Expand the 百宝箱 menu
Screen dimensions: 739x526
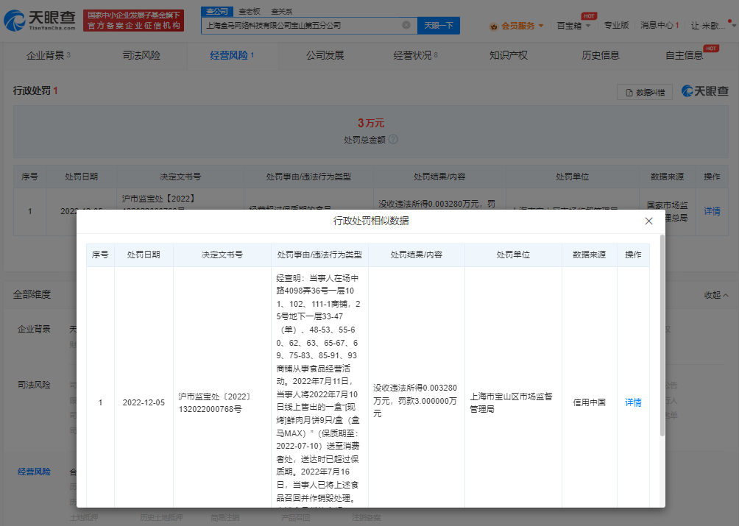pyautogui.click(x=569, y=26)
